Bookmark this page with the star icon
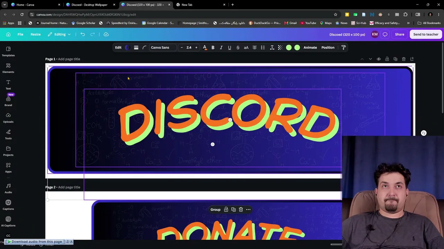 [x=335, y=15]
